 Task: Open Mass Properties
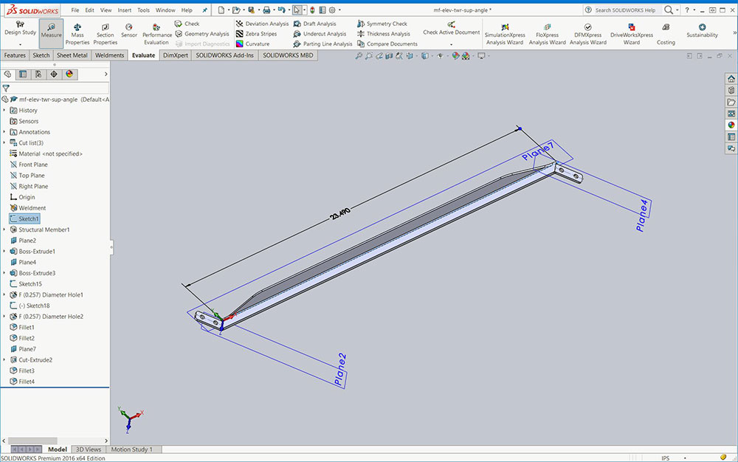(77, 34)
